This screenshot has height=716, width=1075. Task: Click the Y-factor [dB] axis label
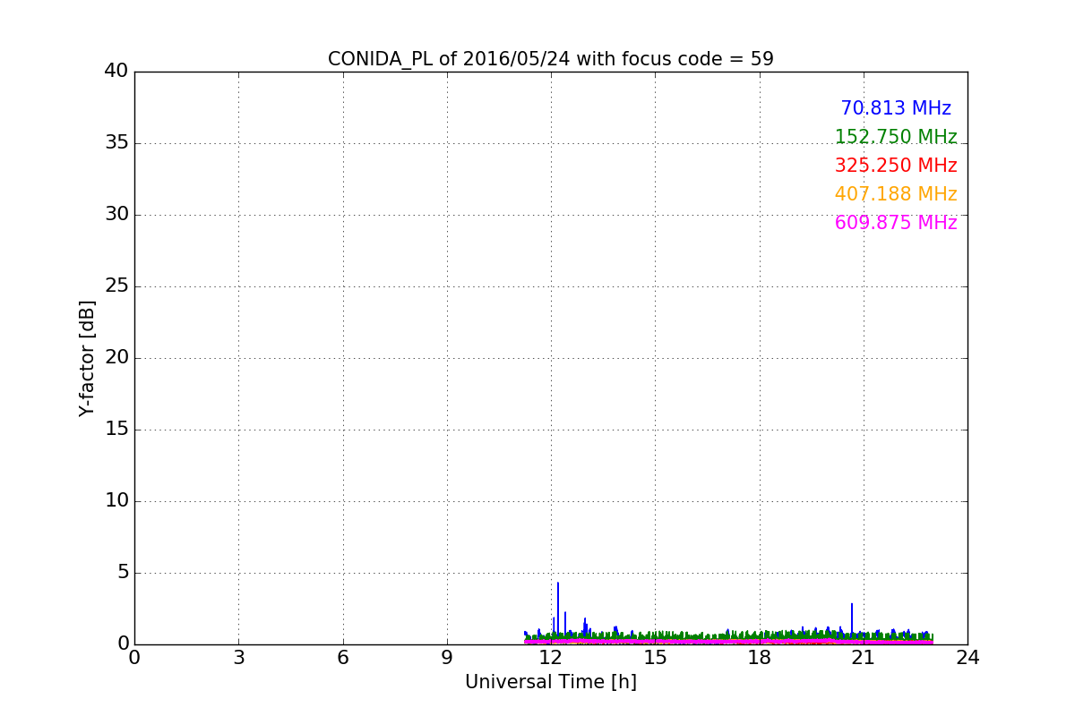87,358
